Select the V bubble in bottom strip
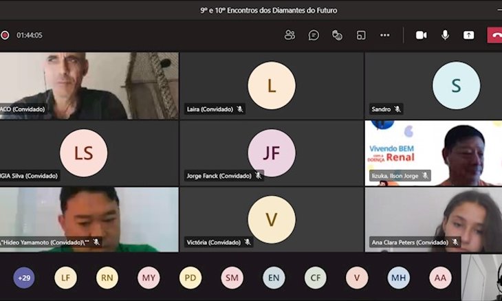 tap(357, 278)
